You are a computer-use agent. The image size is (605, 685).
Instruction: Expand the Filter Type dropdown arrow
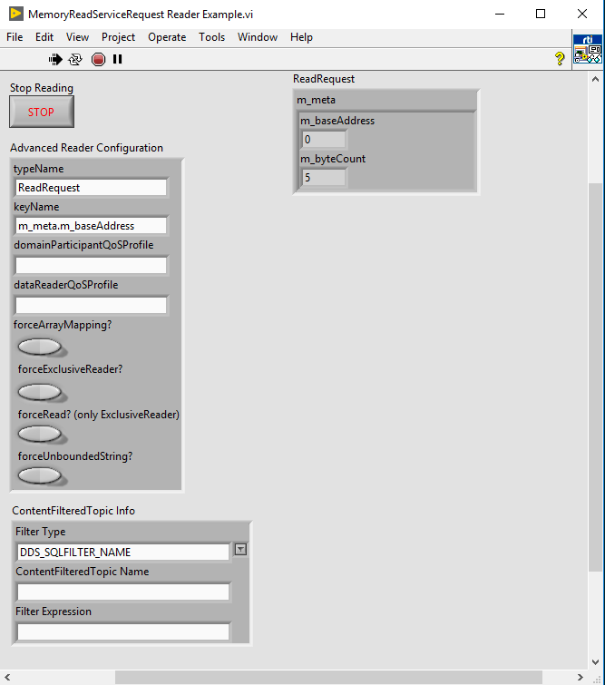click(240, 549)
